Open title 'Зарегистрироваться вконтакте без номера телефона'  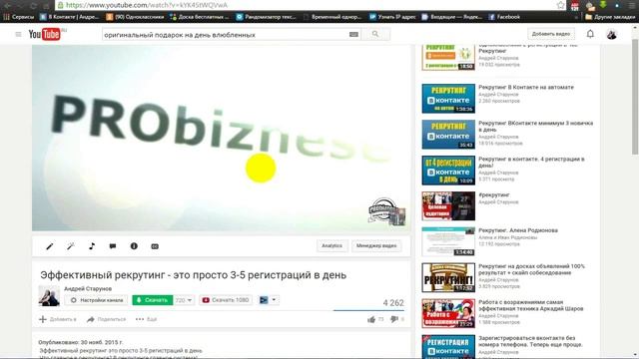tap(530, 341)
